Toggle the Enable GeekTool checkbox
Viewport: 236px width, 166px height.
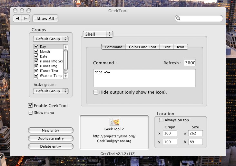[x=31, y=106]
